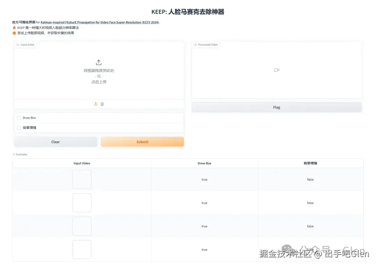Click the Examples section label
The height and width of the screenshot is (266, 377).
click(20, 154)
